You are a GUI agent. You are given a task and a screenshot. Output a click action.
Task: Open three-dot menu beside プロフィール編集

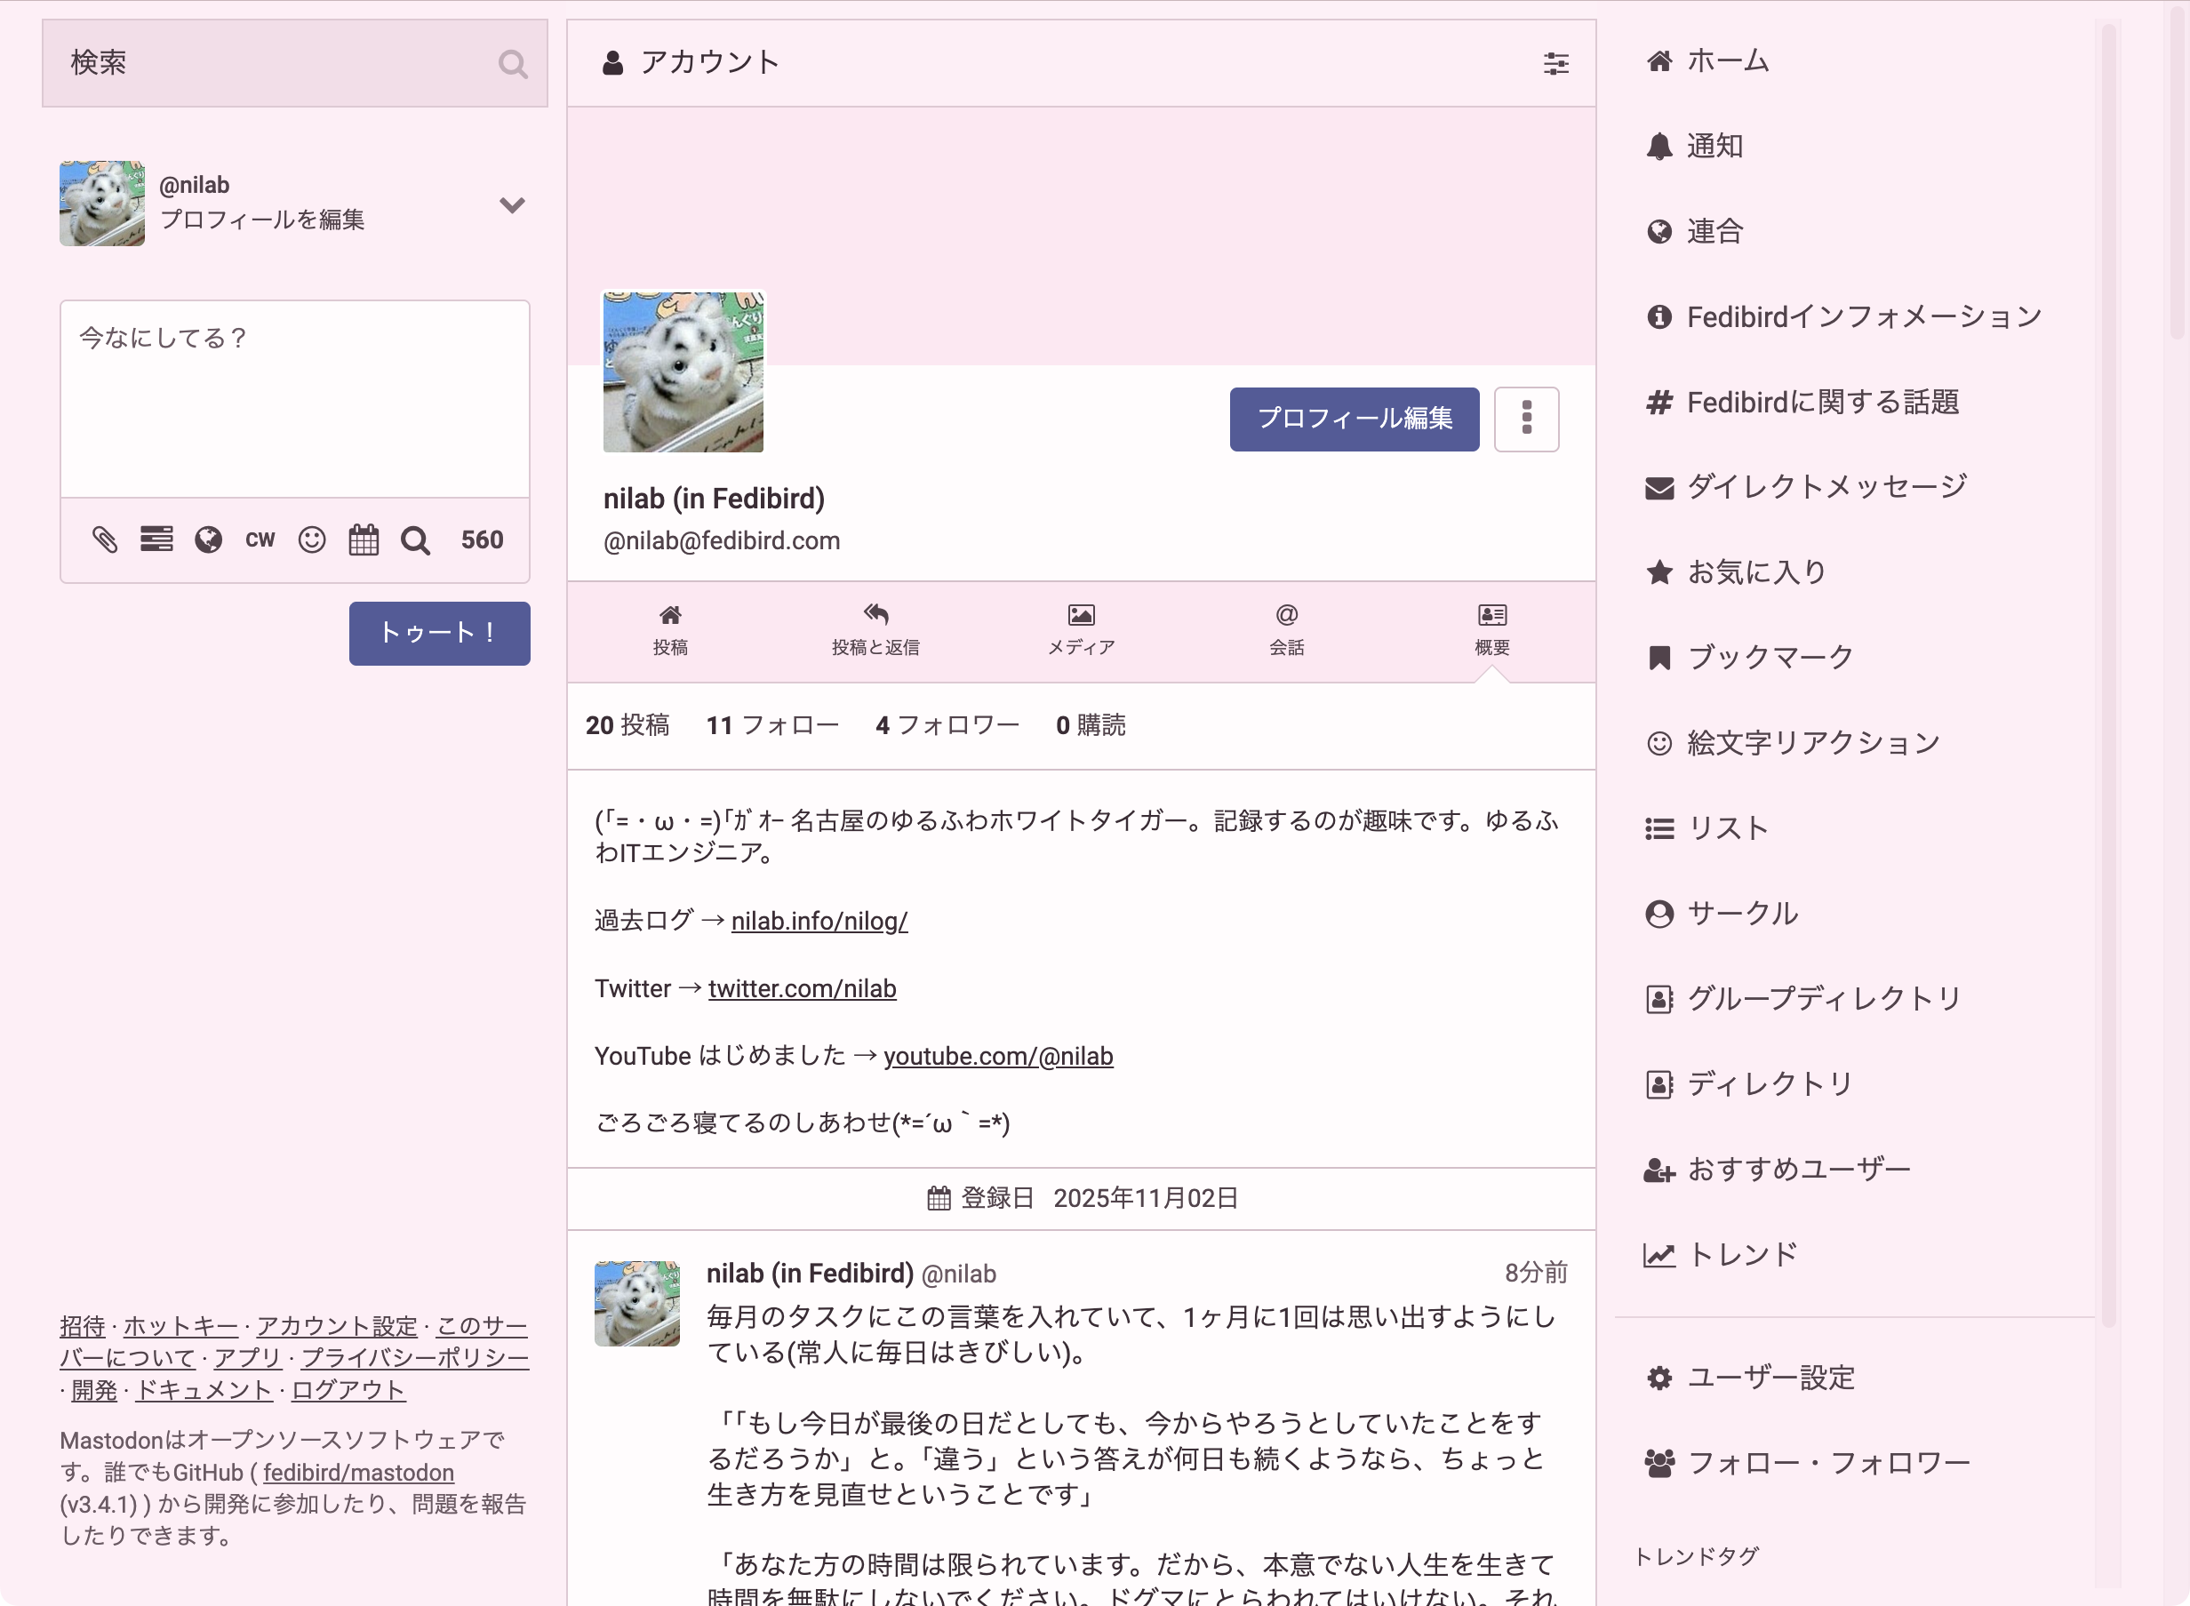pyautogui.click(x=1526, y=419)
